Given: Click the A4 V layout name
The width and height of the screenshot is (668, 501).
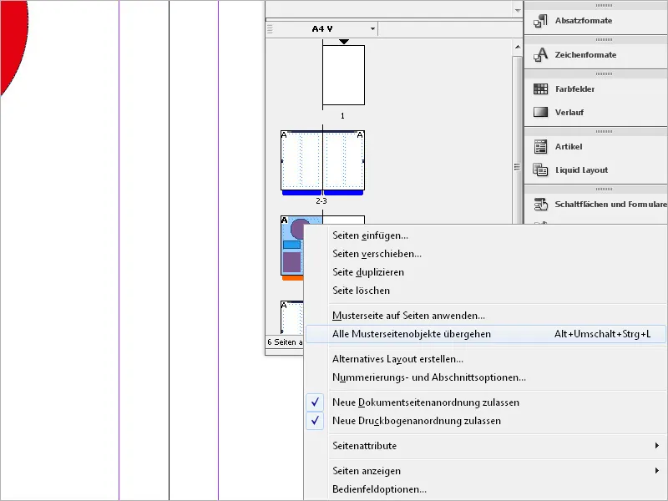Looking at the screenshot, I should click(x=322, y=29).
